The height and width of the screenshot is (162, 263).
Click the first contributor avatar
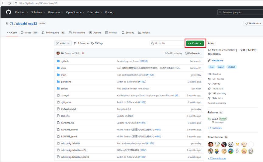click(210, 144)
